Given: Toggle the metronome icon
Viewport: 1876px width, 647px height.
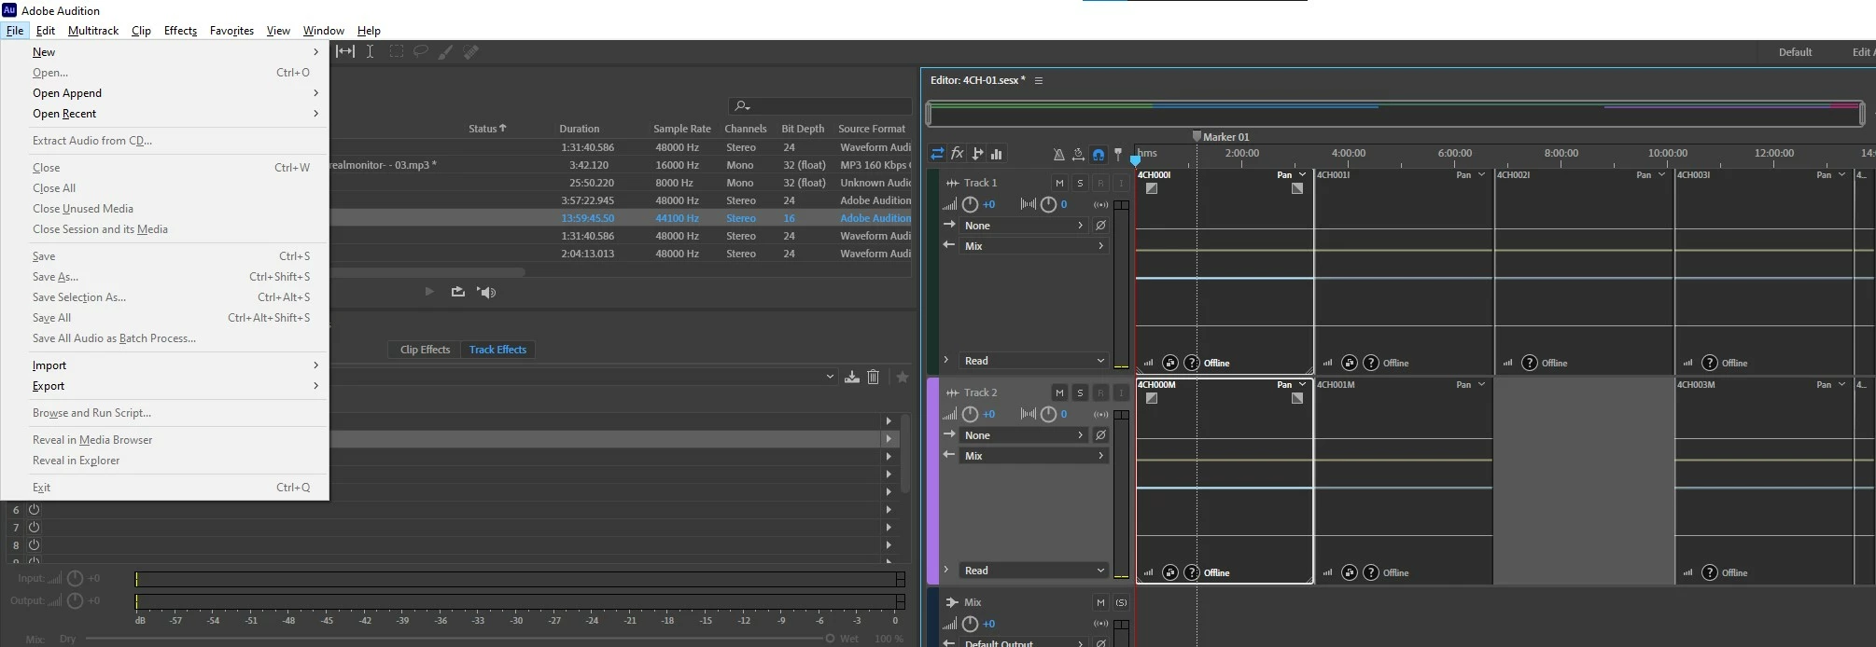Looking at the screenshot, I should click(x=1058, y=154).
